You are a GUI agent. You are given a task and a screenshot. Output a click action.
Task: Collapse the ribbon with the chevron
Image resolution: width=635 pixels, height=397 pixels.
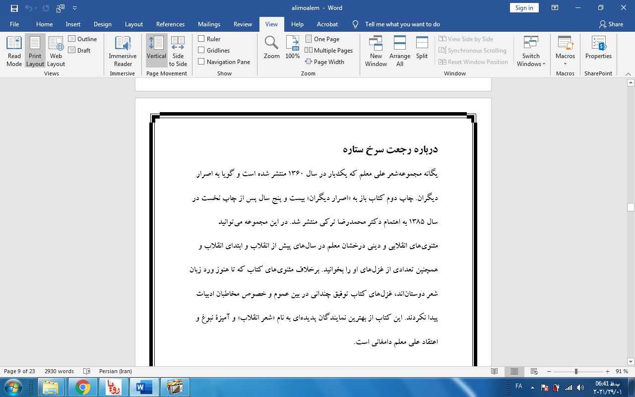point(629,73)
